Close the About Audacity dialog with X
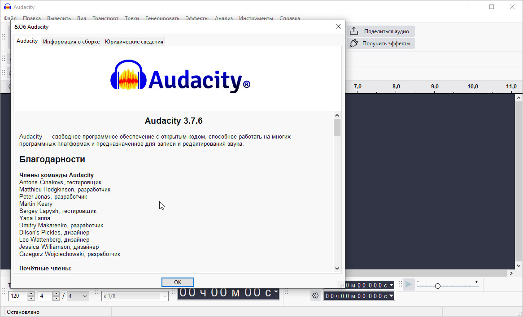The image size is (523, 317). tap(338, 27)
